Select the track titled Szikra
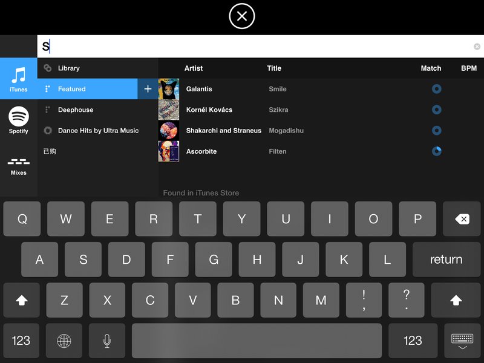This screenshot has height=363, width=484. pyautogui.click(x=278, y=110)
